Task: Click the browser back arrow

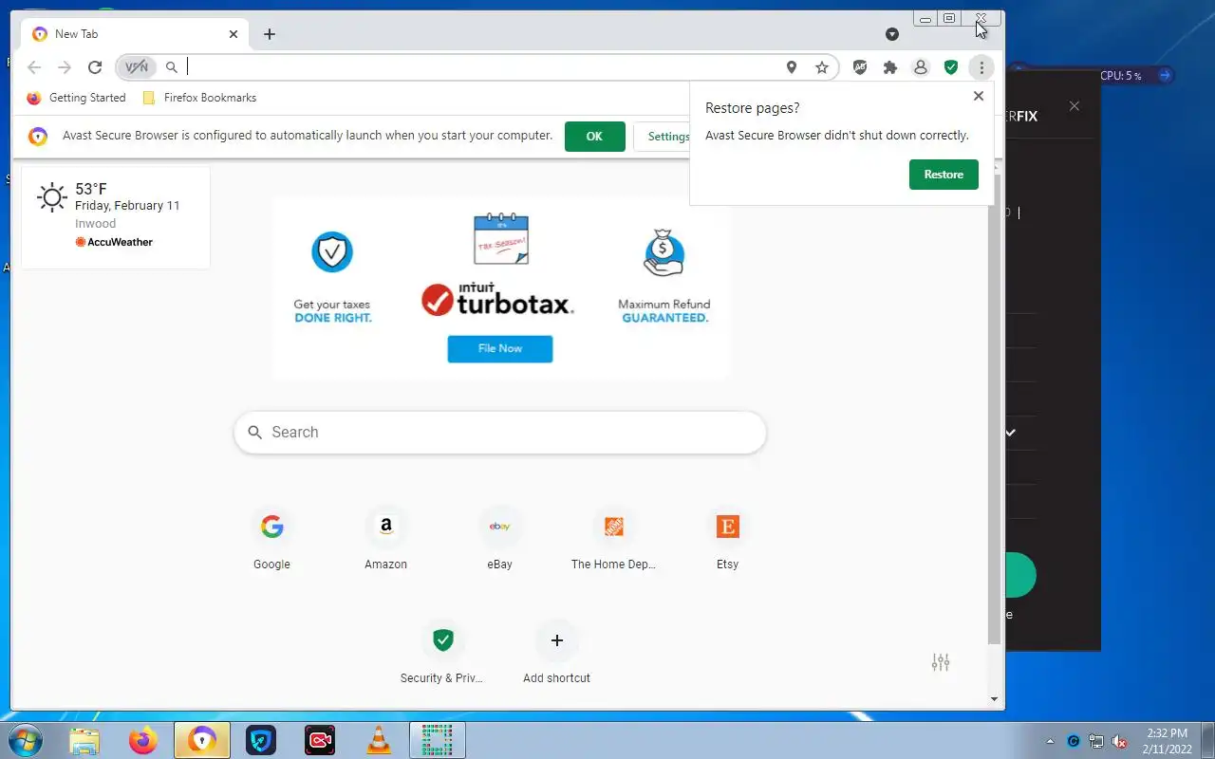Action: pyautogui.click(x=34, y=67)
